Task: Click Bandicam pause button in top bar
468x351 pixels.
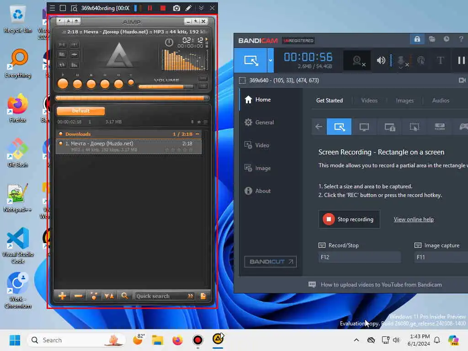Action: [x=461, y=61]
